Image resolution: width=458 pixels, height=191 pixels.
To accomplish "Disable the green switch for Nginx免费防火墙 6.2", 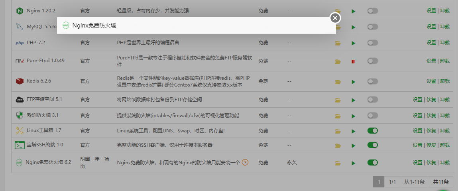I will coord(372,162).
